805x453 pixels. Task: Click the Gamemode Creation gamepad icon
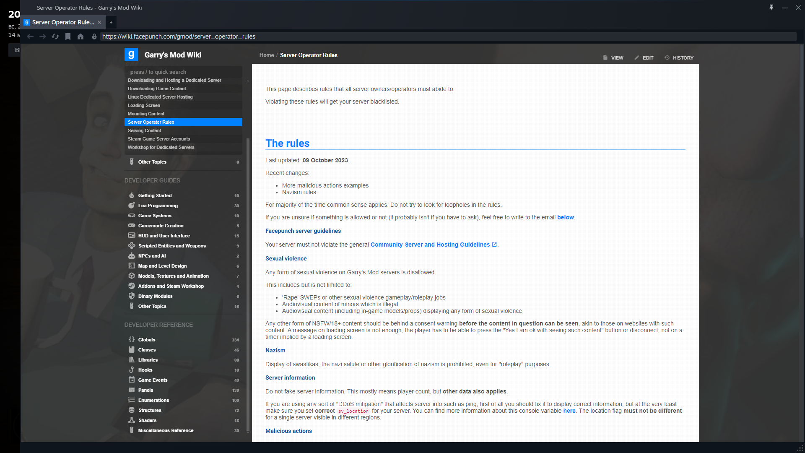[132, 226]
